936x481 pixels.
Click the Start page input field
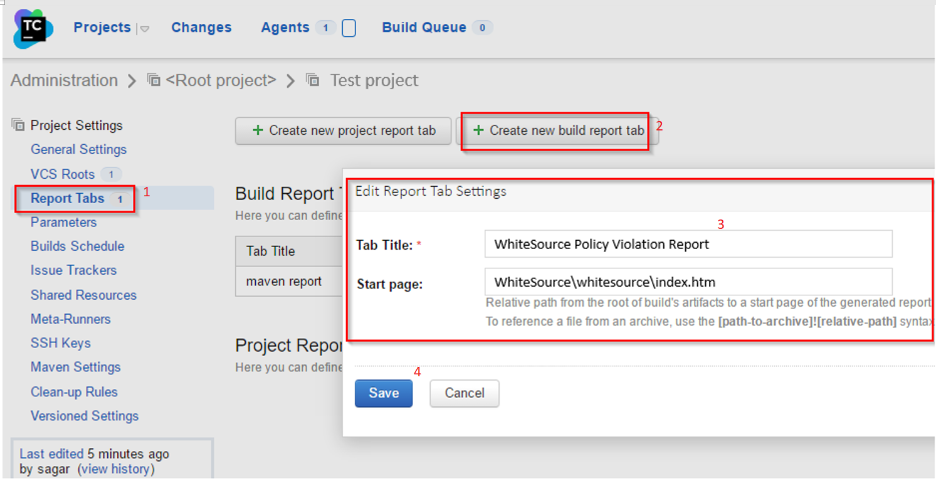click(688, 282)
